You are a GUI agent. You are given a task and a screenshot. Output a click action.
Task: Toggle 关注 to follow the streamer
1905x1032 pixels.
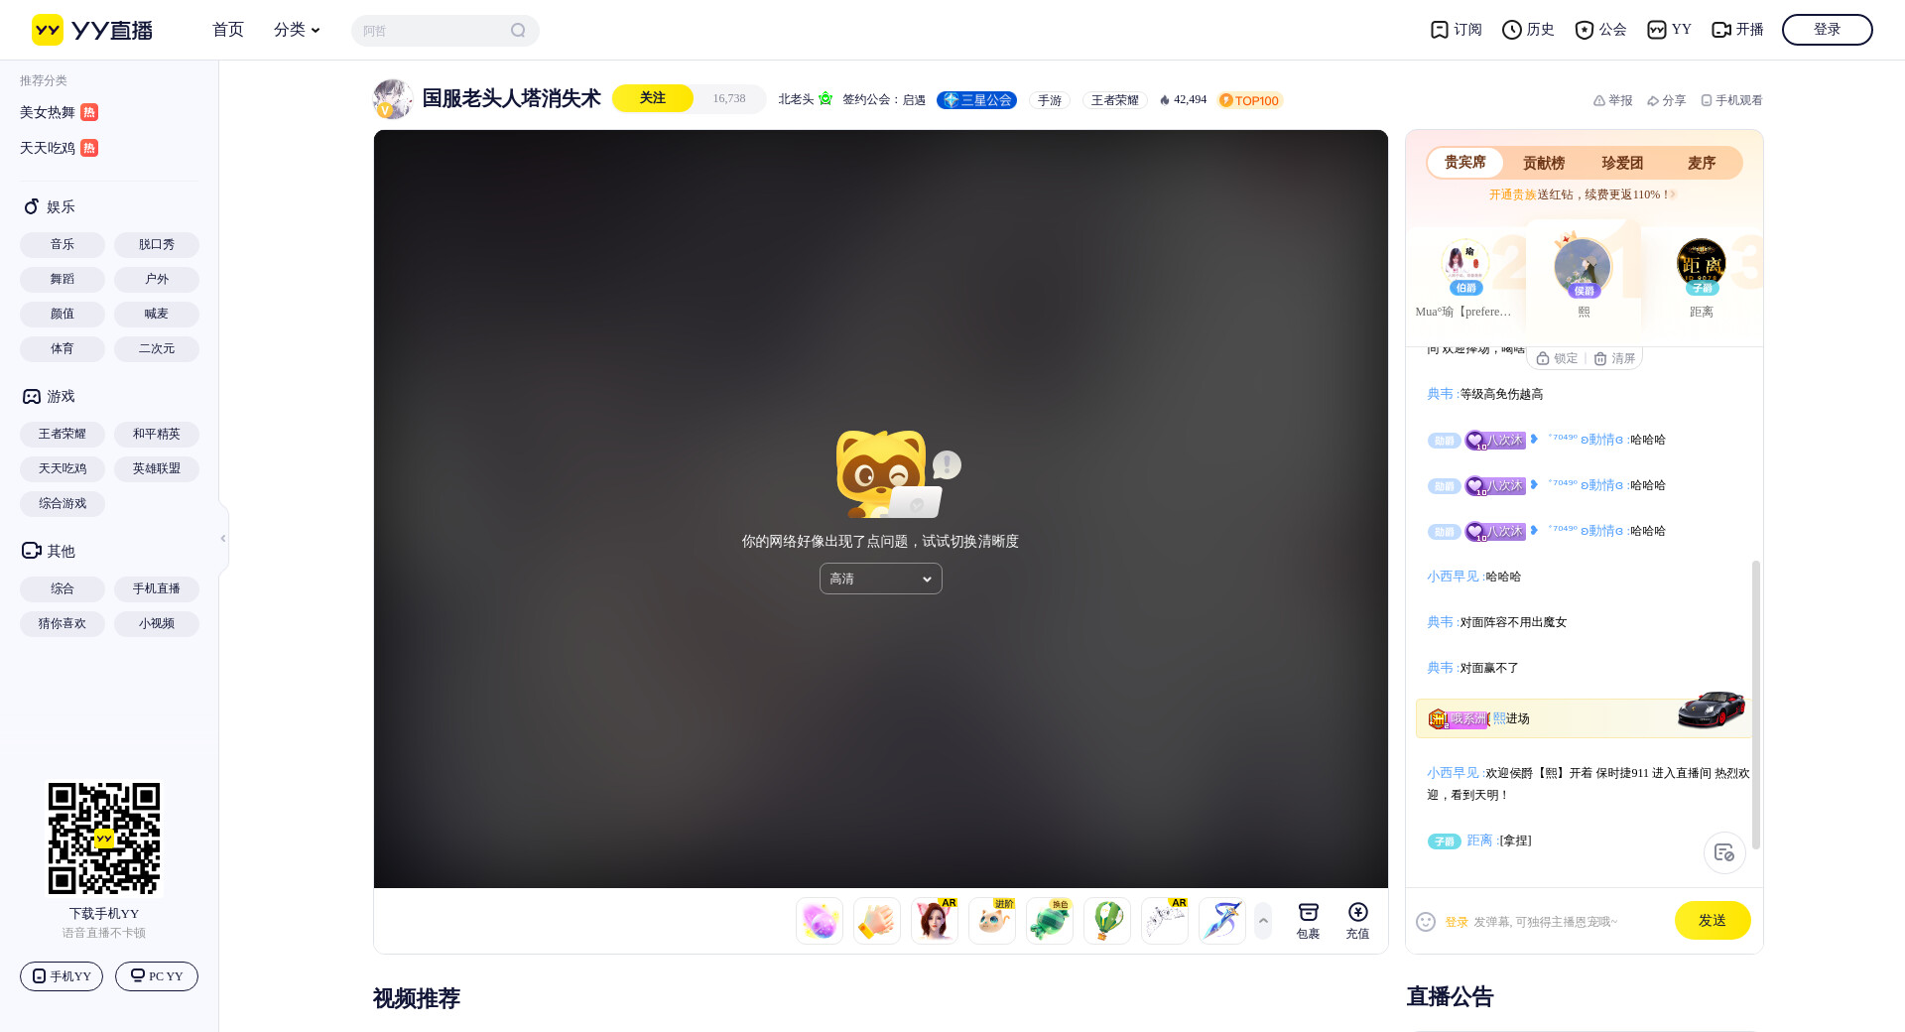click(x=653, y=98)
